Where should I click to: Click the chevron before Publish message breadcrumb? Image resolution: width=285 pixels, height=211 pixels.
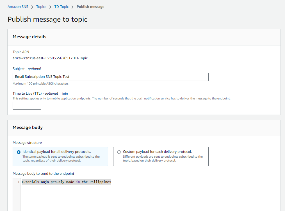click(73, 7)
